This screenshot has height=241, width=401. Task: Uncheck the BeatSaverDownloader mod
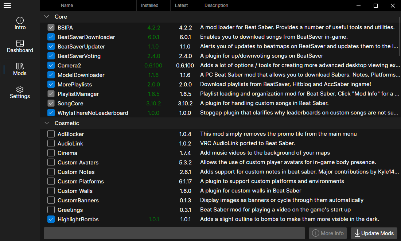51,37
